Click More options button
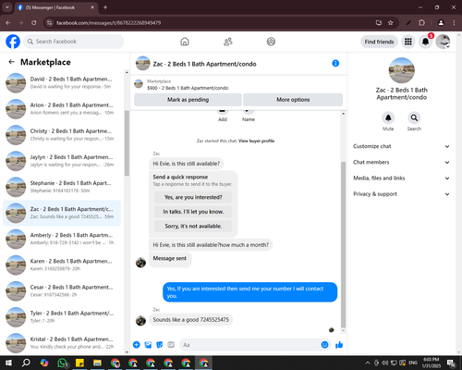This screenshot has height=370, width=462. [x=293, y=100]
